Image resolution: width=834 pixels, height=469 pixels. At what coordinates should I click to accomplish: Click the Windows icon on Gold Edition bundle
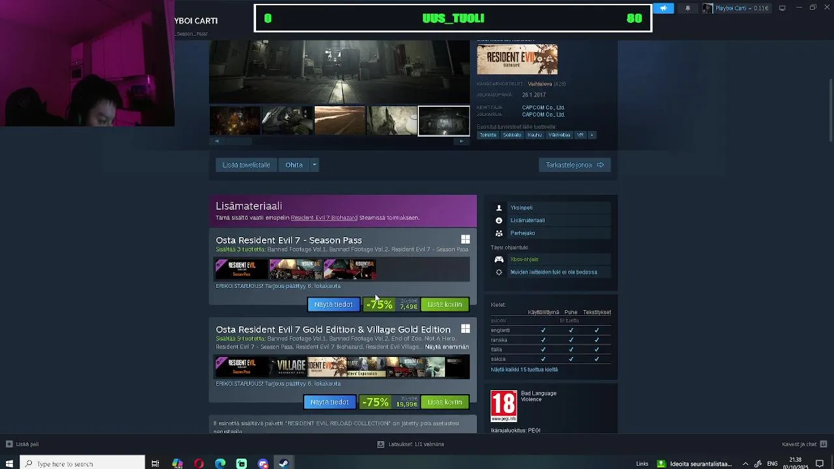click(465, 329)
